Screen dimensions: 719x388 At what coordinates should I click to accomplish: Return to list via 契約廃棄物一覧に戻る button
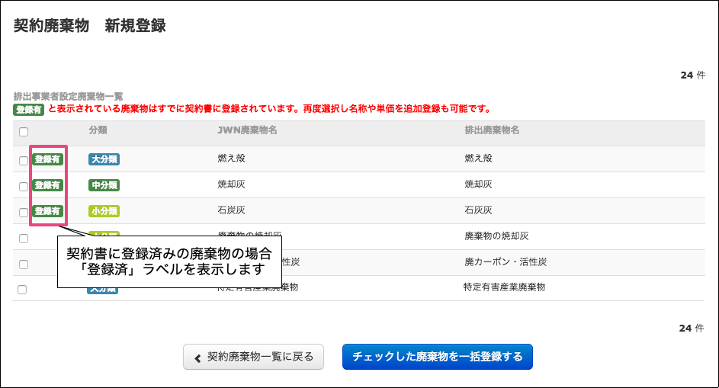click(x=253, y=357)
